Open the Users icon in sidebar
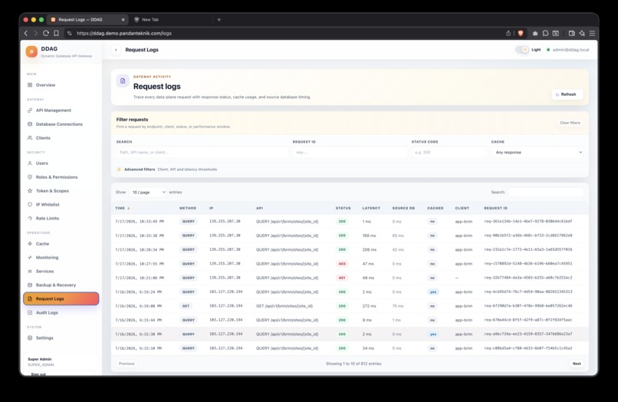618x402 pixels. (x=30, y=163)
